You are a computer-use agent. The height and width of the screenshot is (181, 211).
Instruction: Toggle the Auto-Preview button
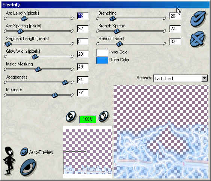(x=24, y=152)
